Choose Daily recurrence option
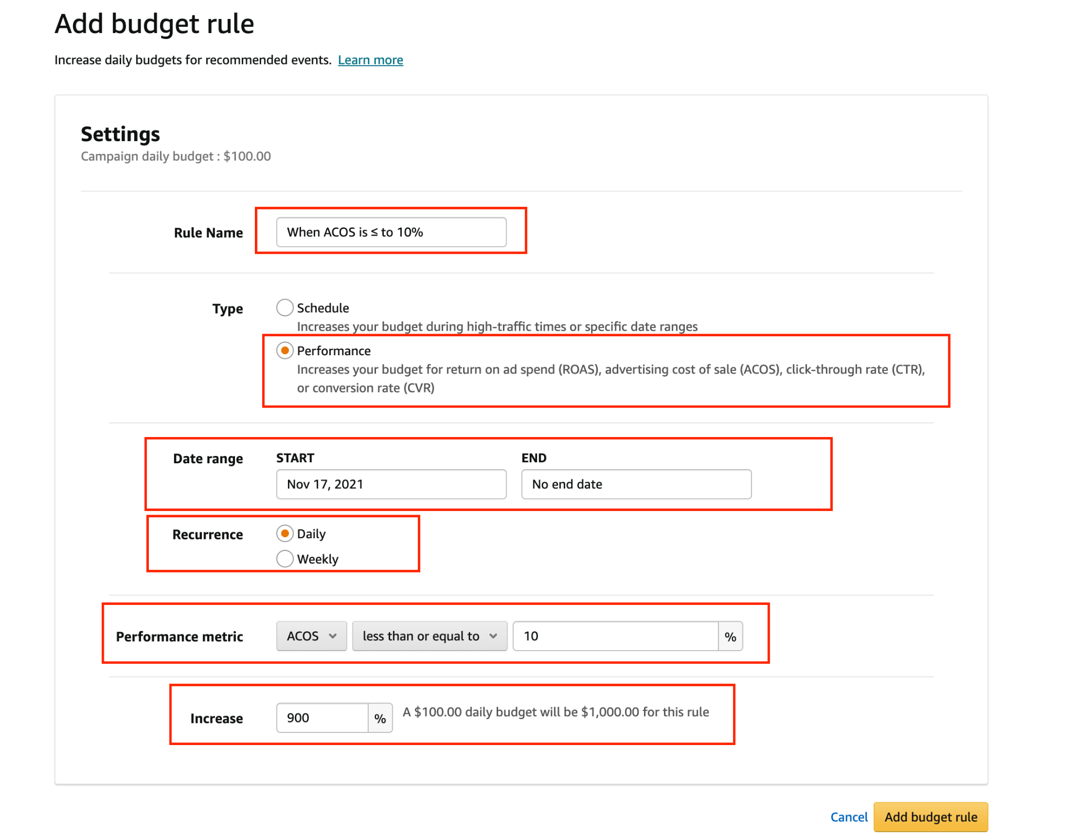1074x840 pixels. click(x=284, y=534)
